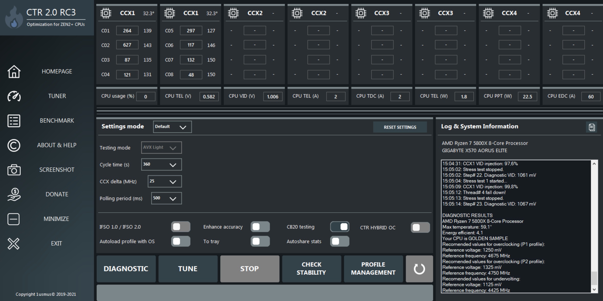603x301 pixels.
Task: Click the CPU usage value field
Action: coord(145,96)
